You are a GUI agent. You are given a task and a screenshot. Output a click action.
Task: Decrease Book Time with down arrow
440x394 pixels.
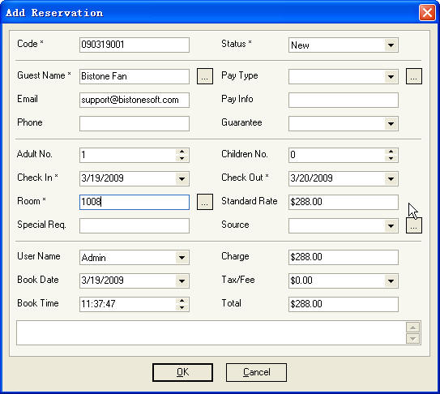pos(182,307)
